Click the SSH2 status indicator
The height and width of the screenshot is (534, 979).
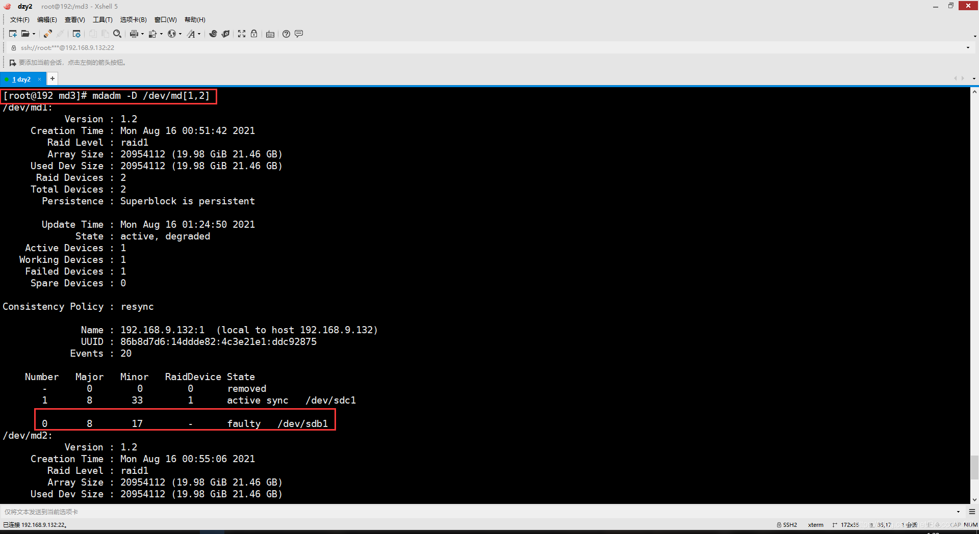coord(787,525)
